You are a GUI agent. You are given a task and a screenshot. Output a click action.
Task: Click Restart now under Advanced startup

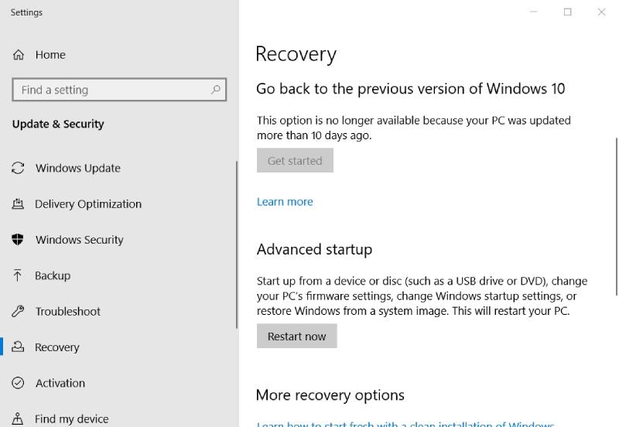tap(296, 336)
